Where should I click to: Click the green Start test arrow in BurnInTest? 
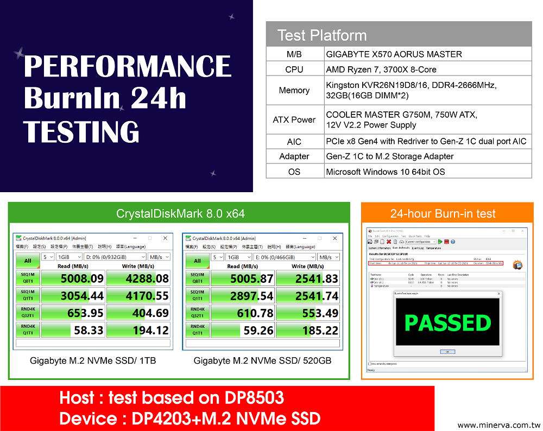440,242
